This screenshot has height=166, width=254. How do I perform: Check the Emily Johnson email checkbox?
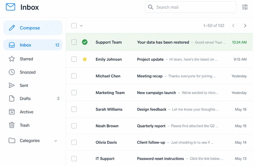point(74,59)
